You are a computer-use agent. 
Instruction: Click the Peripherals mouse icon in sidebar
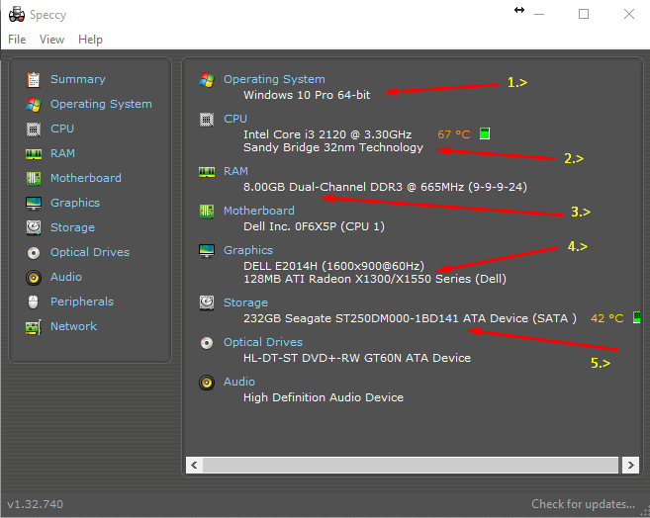click(34, 302)
